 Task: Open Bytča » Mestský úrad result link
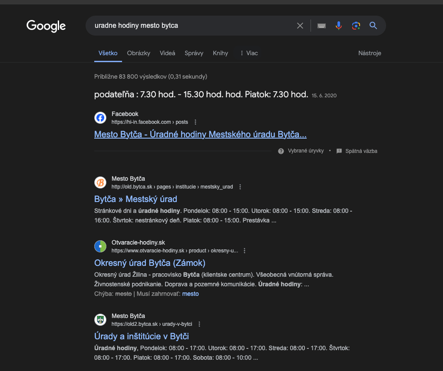pyautogui.click(x=136, y=199)
